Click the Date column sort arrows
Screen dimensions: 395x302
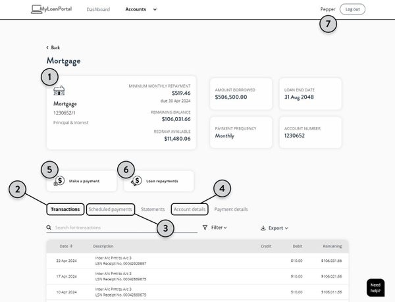(71, 246)
